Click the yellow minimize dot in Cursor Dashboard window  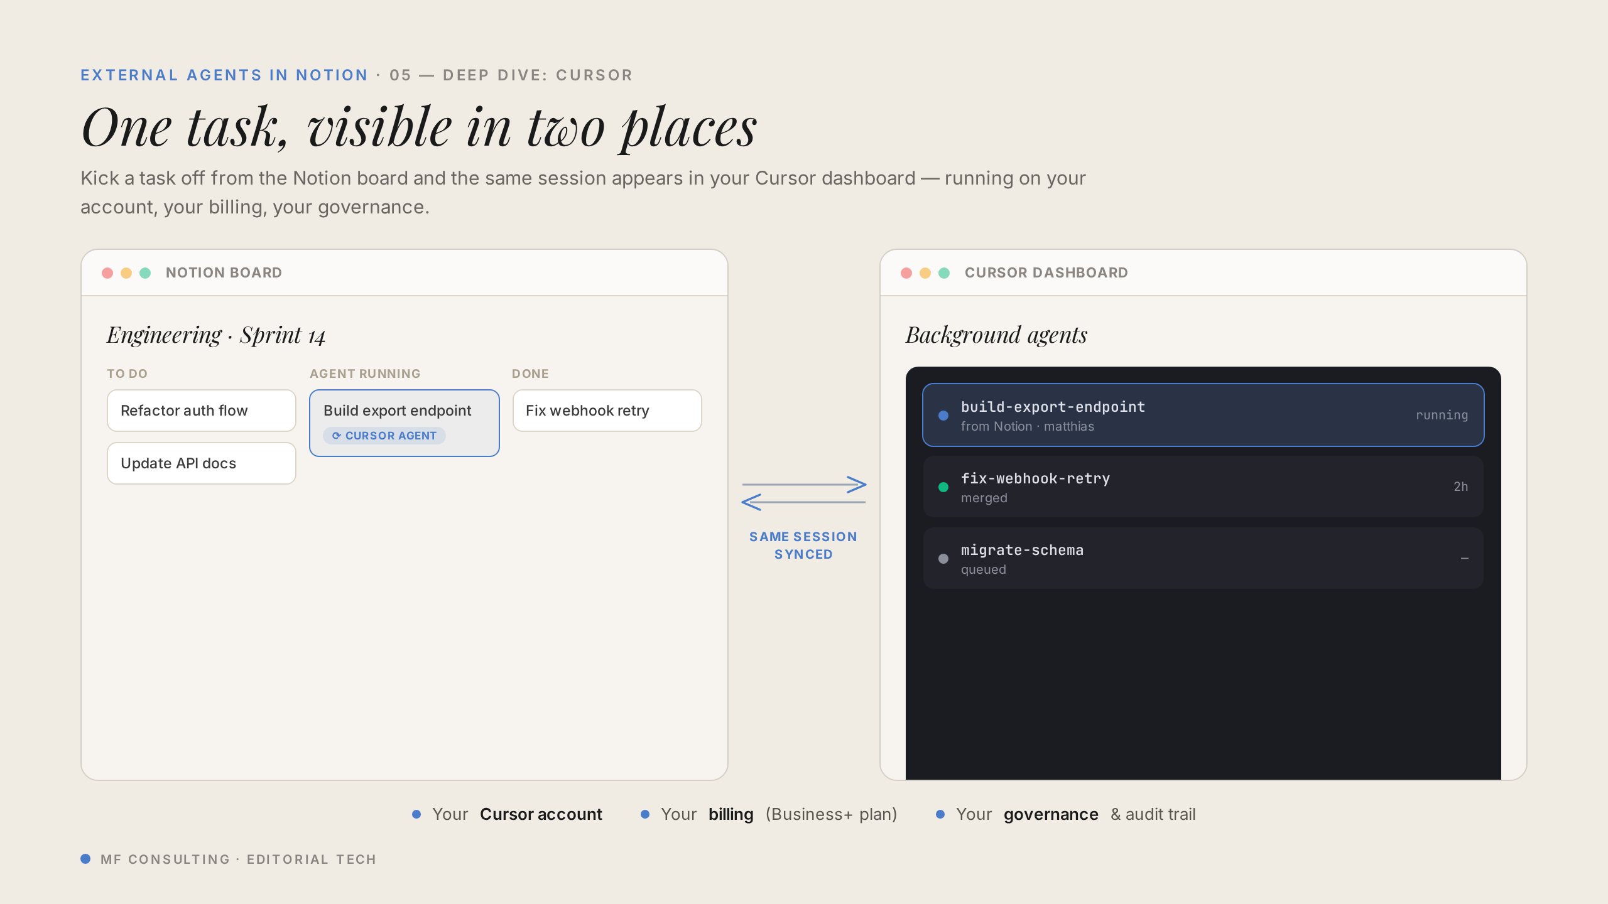pyautogui.click(x=925, y=273)
